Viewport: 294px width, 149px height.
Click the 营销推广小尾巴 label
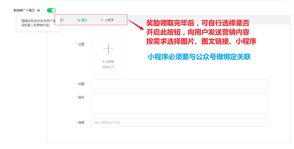coord(24,10)
